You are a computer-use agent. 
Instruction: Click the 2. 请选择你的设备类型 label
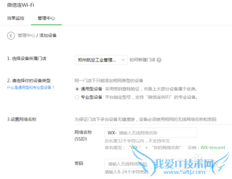click(29, 80)
